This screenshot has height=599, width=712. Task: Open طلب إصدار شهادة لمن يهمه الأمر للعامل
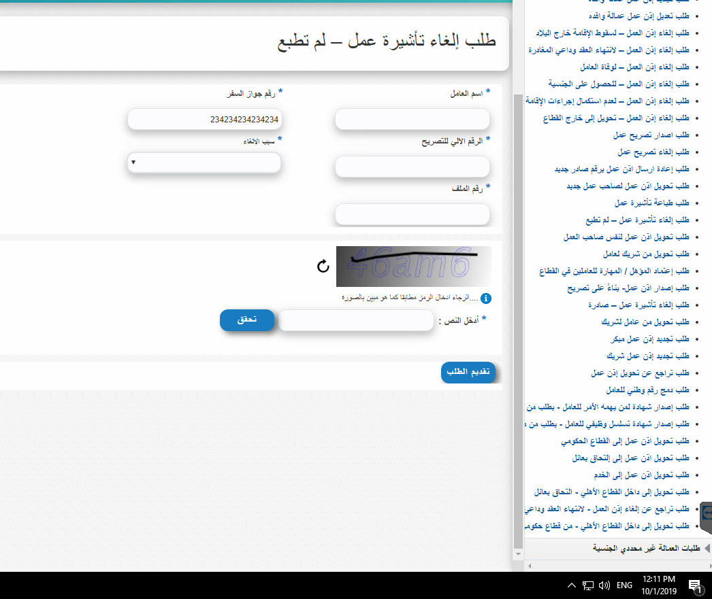pyautogui.click(x=608, y=407)
